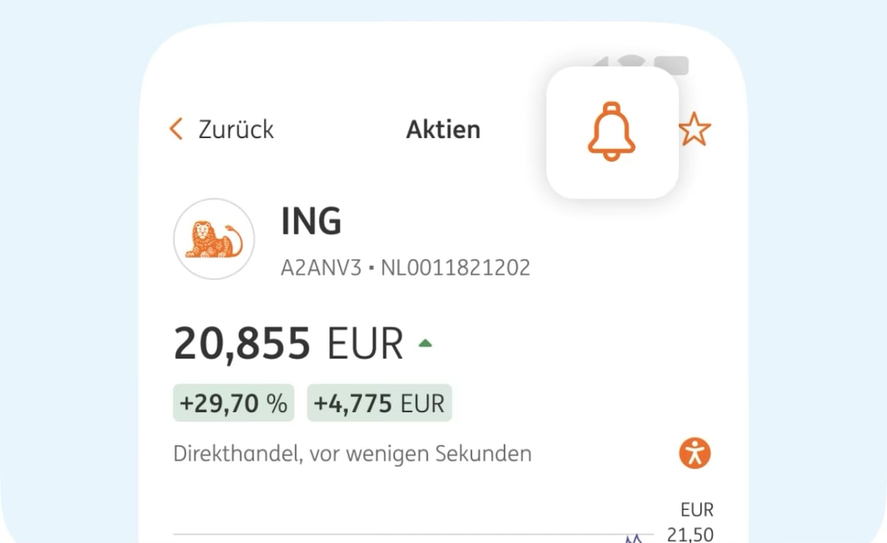Screen dimensions: 887x543
Task: Tap the battery icon in the status bar
Action: (670, 66)
